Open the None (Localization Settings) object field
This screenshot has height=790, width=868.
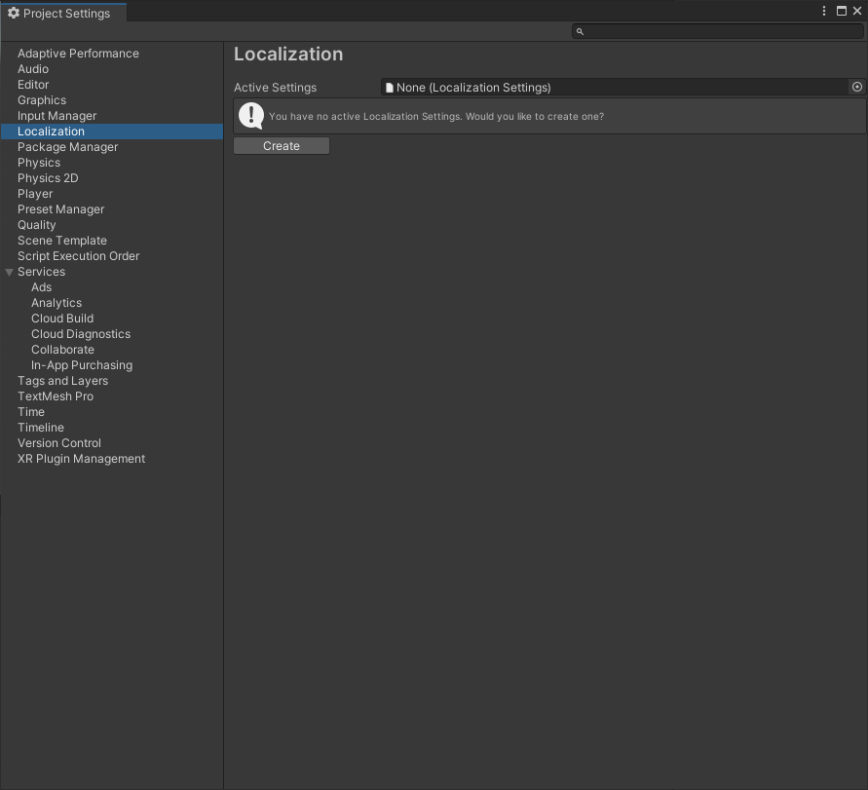pyautogui.click(x=585, y=87)
